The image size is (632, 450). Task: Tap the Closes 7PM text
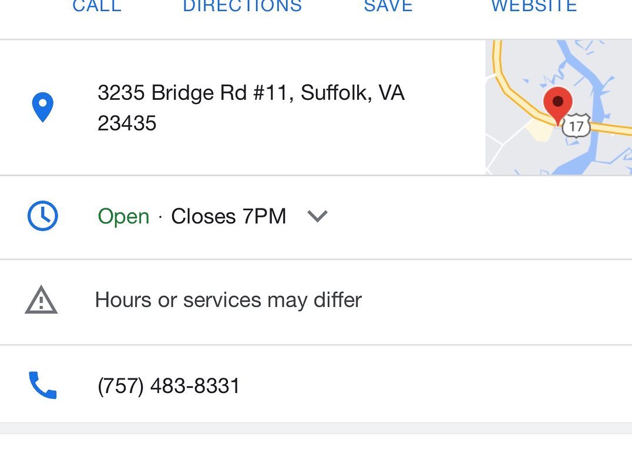(228, 217)
